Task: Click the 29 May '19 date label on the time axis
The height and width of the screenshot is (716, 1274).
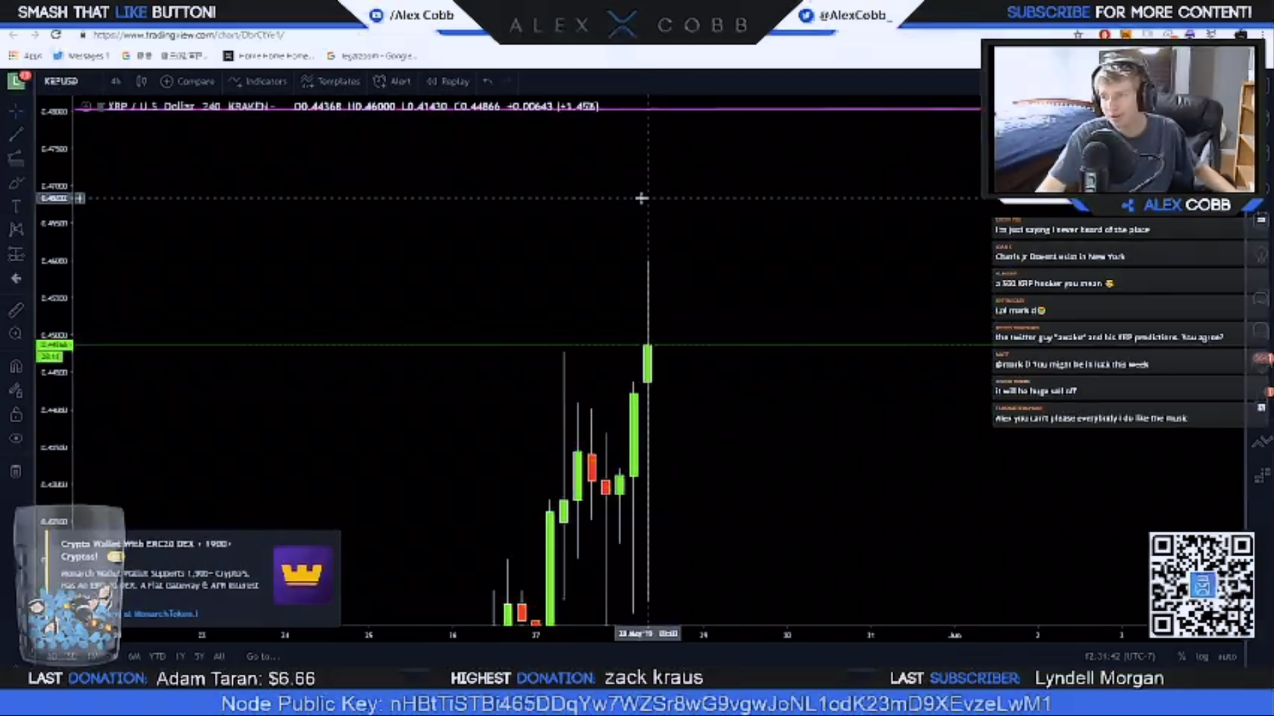Action: tap(648, 634)
